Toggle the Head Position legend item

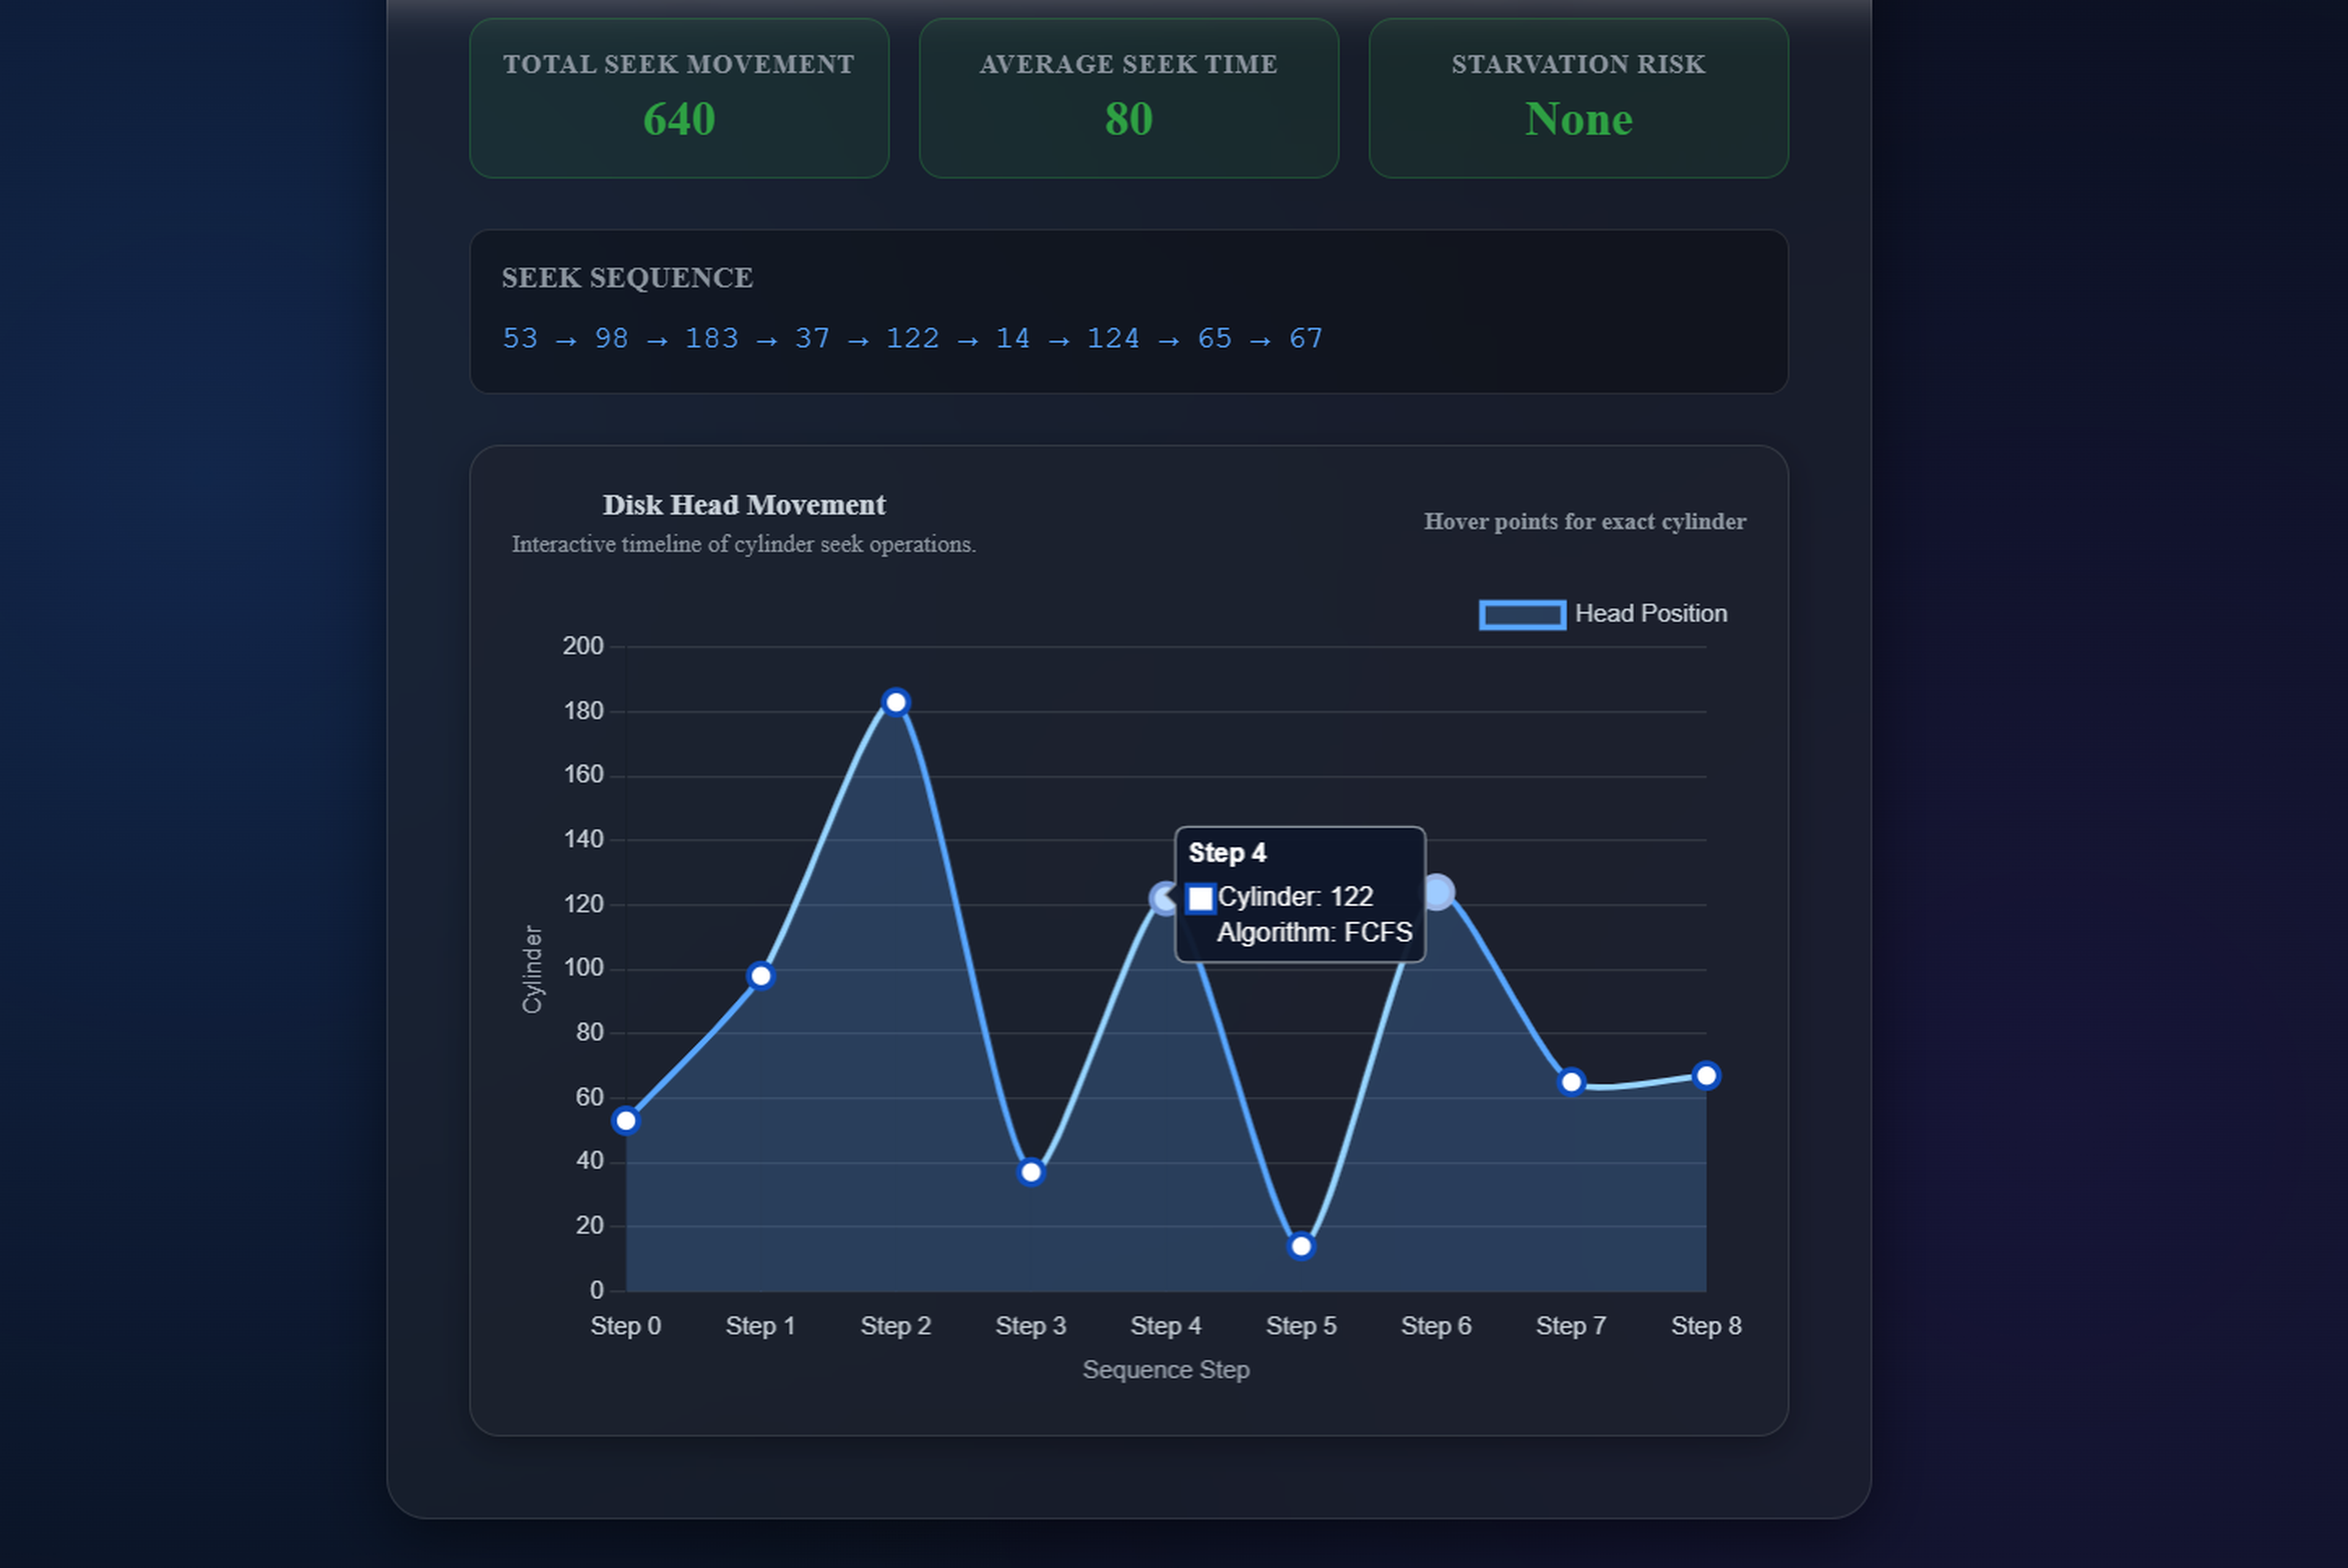pyautogui.click(x=1650, y=613)
